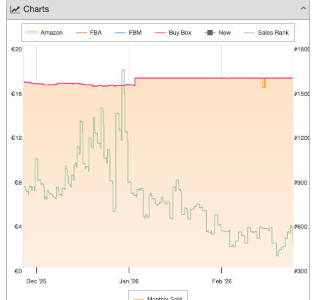Toggle the Buy Box series in the legend

(x=173, y=33)
